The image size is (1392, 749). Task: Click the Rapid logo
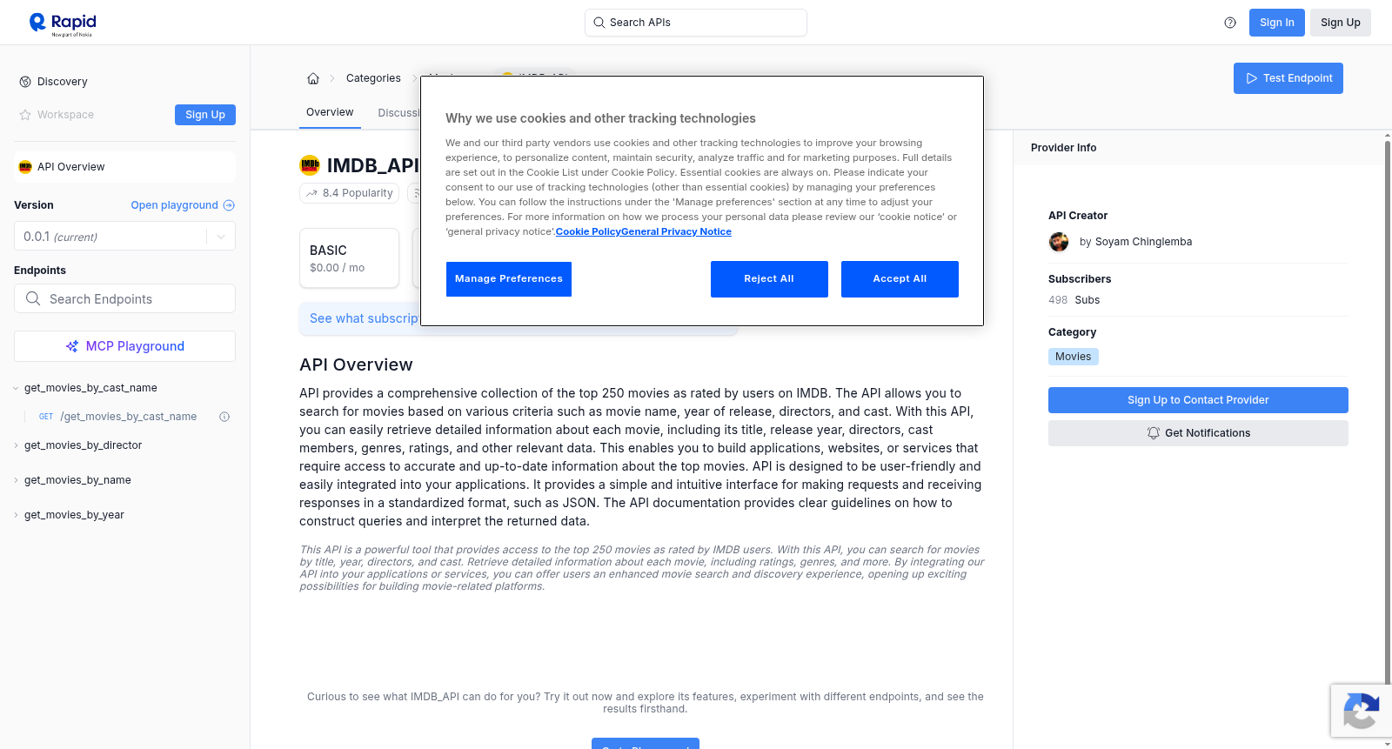63,23
